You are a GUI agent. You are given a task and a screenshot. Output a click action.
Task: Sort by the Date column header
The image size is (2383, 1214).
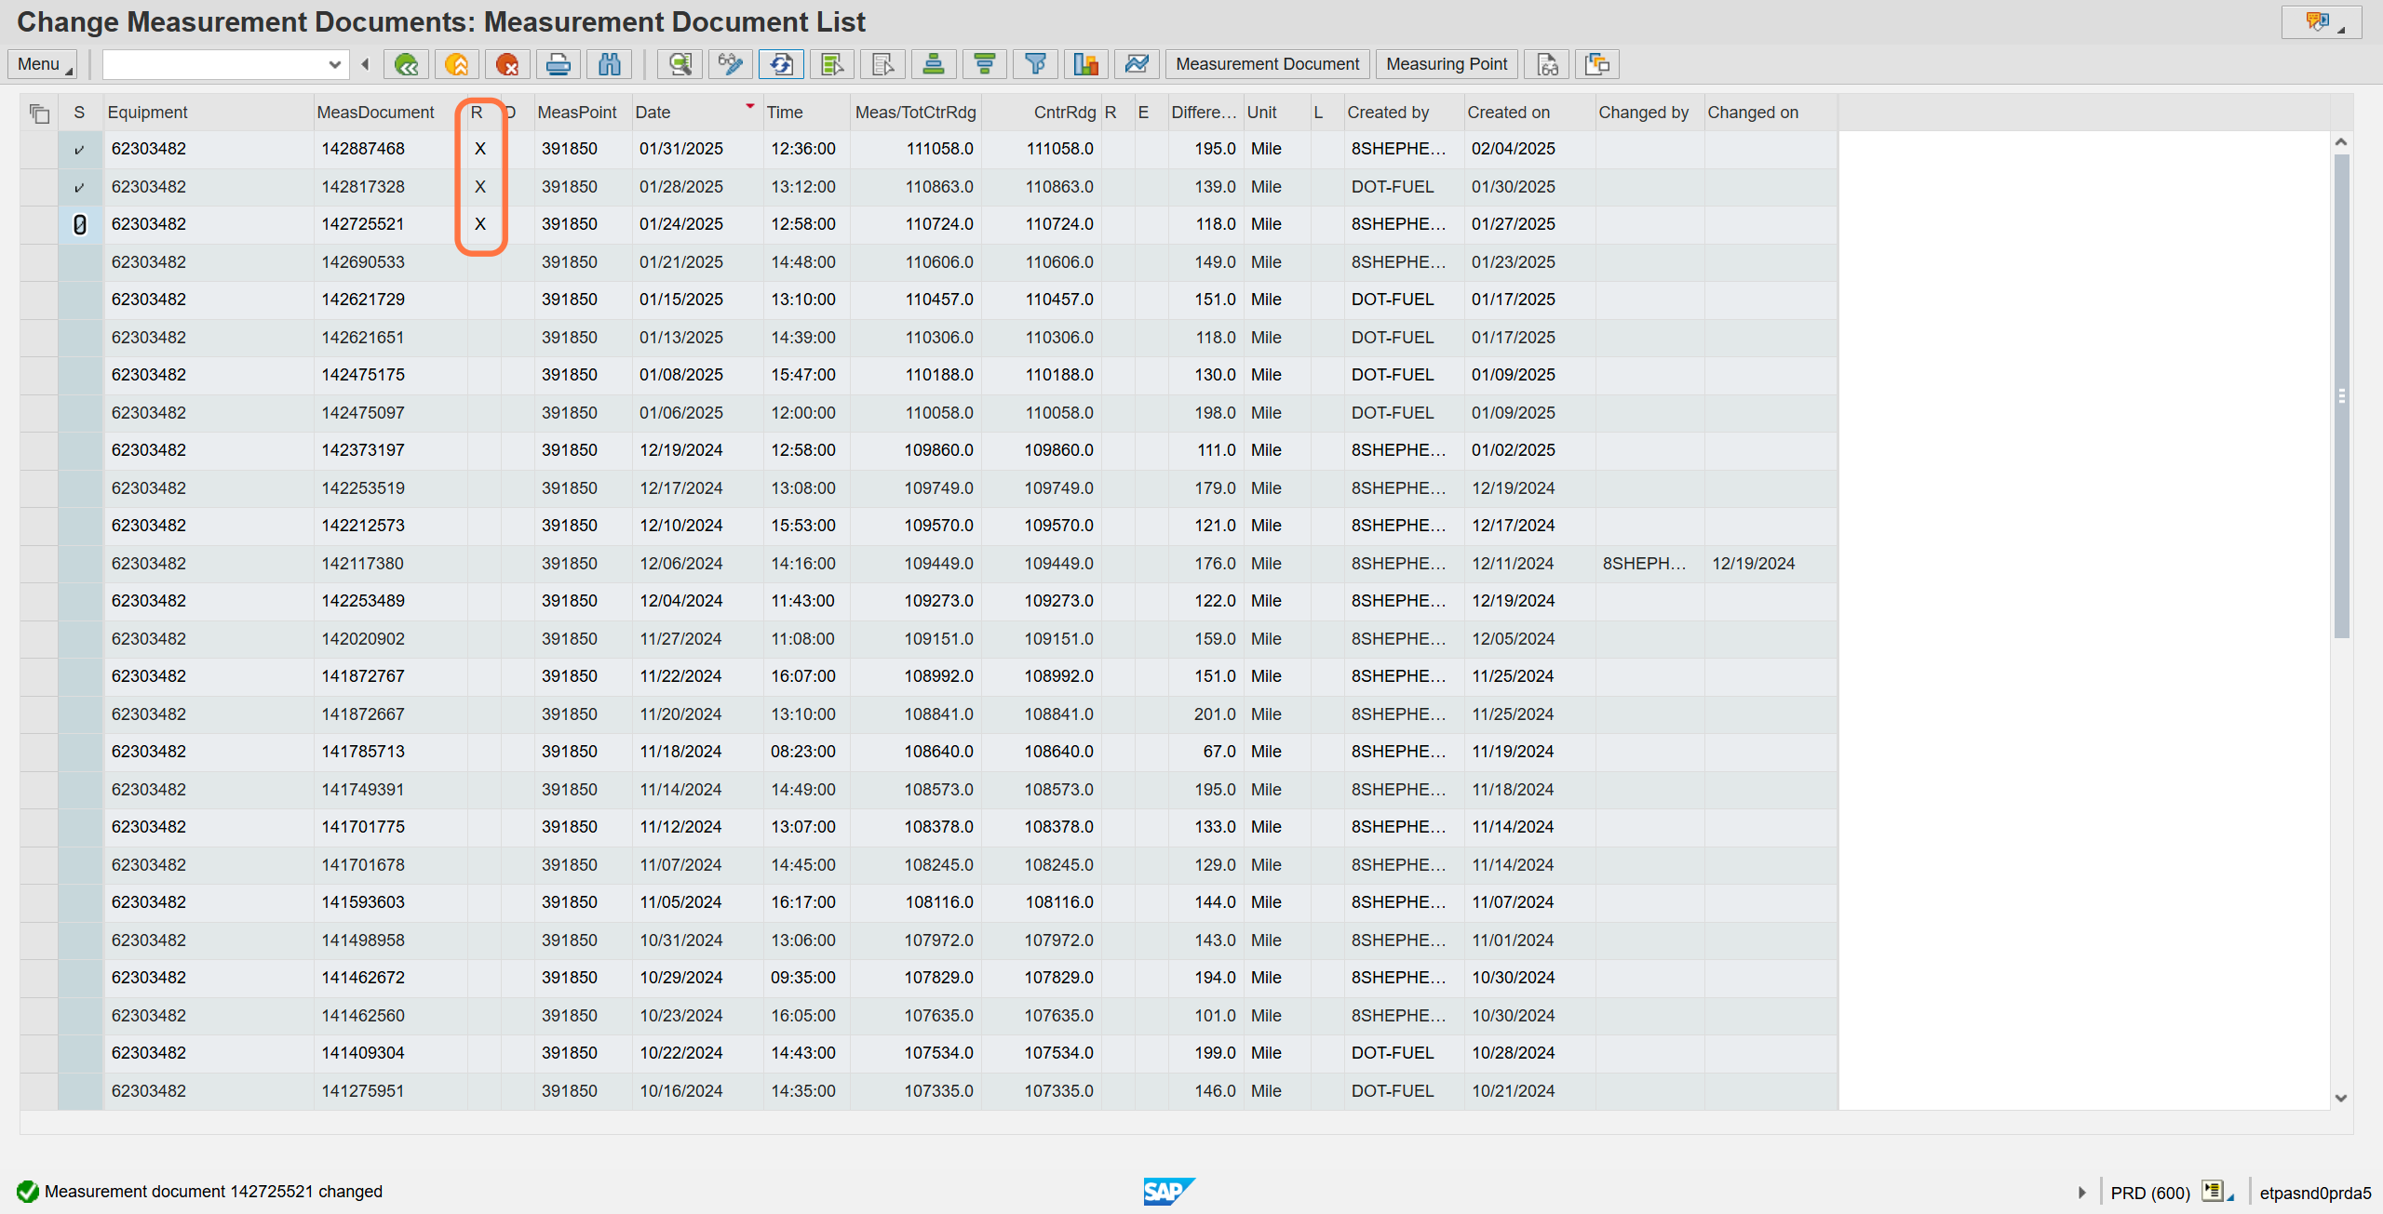(696, 113)
